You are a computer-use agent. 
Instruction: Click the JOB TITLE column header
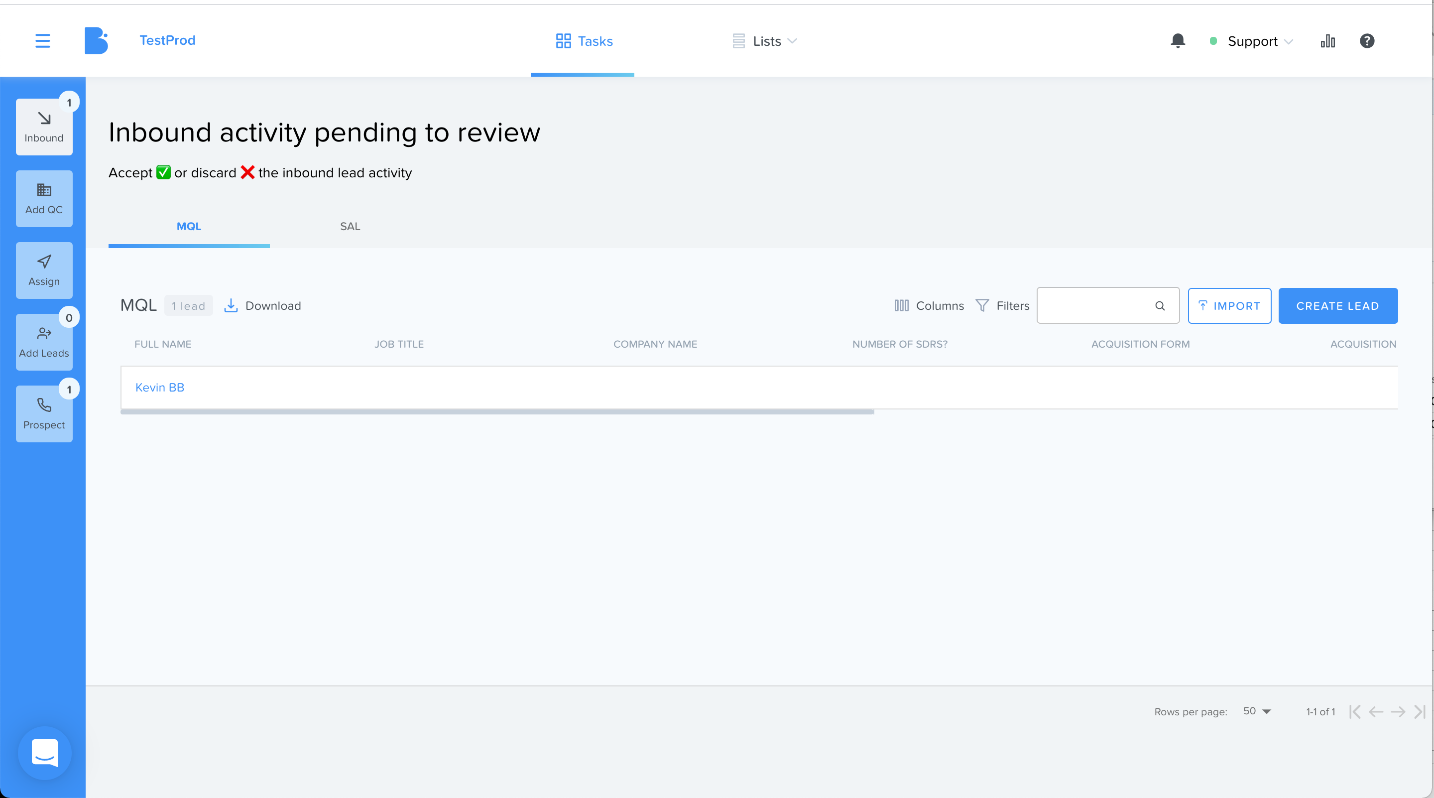[398, 344]
